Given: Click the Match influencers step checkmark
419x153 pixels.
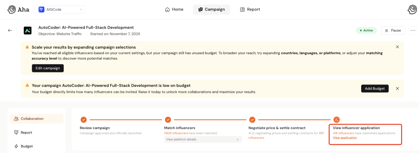Looking at the screenshot, I should point(168,120).
